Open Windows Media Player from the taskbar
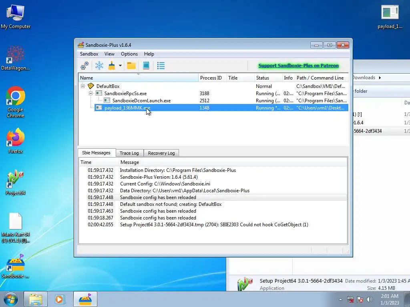 click(60, 299)
